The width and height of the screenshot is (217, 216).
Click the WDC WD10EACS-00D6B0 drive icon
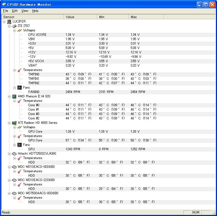point(14,167)
